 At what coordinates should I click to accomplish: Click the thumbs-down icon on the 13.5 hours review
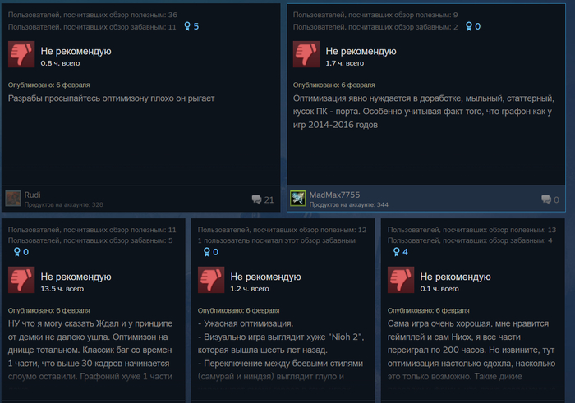[21, 280]
